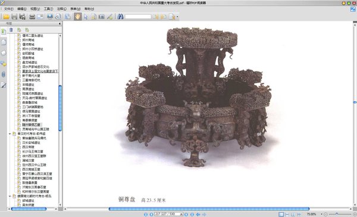
Task: Open the Pages thumbnails side tab
Action: tap(4, 42)
